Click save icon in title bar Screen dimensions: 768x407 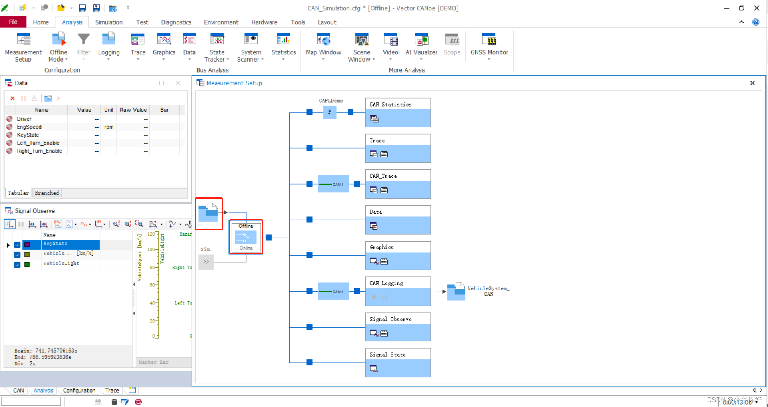click(x=82, y=8)
